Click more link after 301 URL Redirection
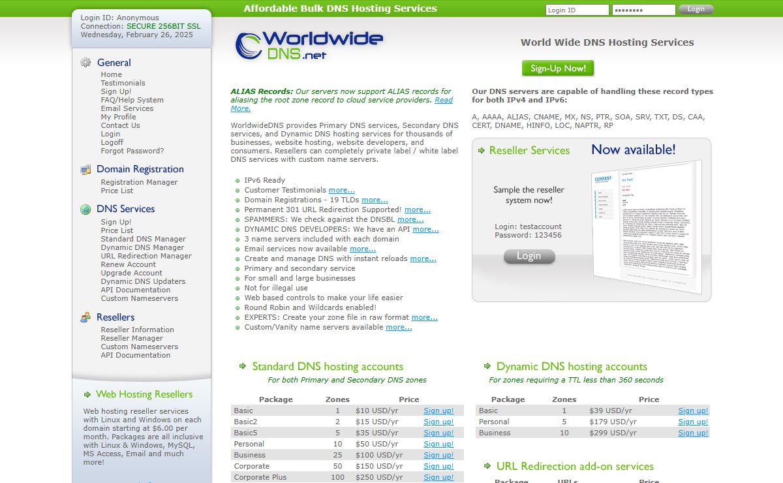 coord(418,210)
